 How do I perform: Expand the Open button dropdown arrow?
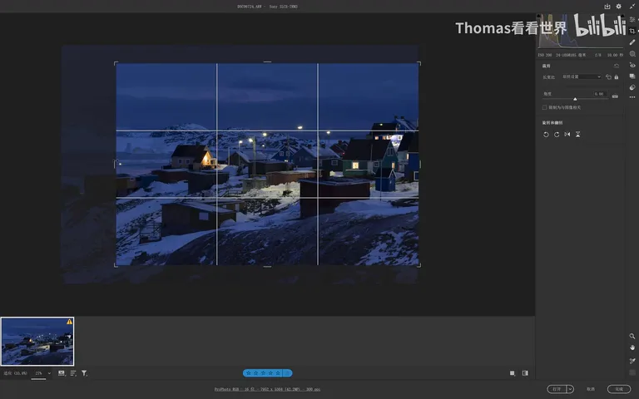570,389
